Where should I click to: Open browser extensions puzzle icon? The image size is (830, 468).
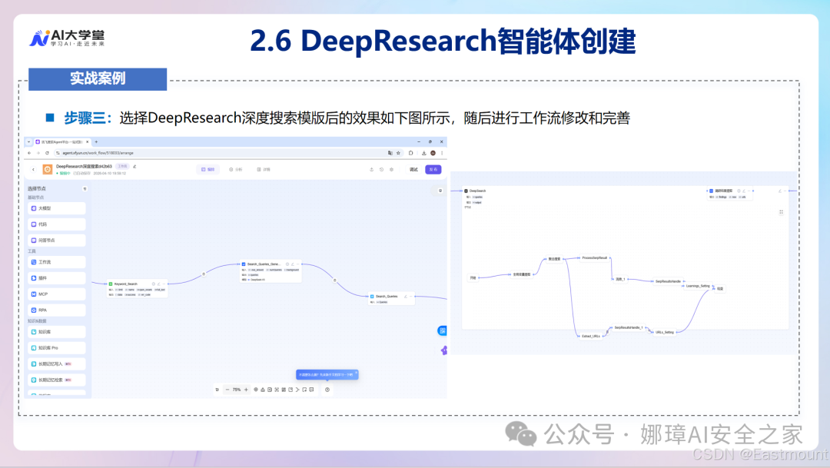[x=410, y=153]
